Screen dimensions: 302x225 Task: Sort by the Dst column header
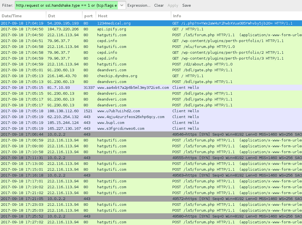click(64, 16)
